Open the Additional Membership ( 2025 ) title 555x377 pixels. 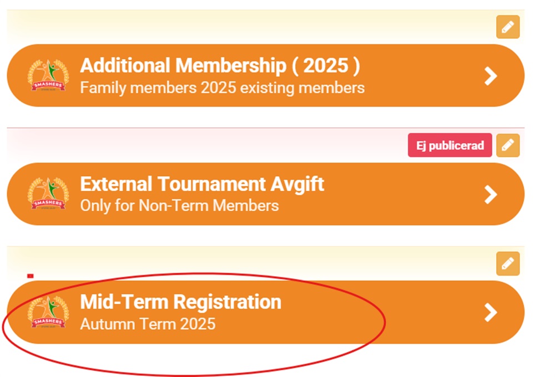click(220, 66)
